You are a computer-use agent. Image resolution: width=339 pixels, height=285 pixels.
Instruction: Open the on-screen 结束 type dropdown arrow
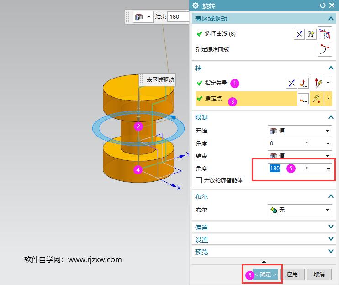[149, 16]
